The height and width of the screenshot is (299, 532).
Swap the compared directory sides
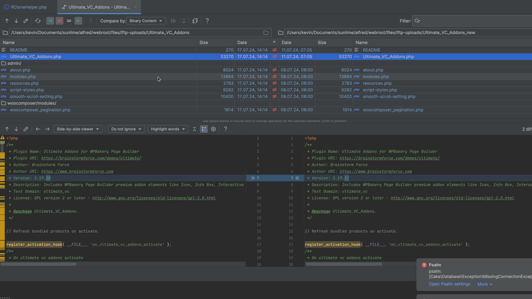point(195,21)
